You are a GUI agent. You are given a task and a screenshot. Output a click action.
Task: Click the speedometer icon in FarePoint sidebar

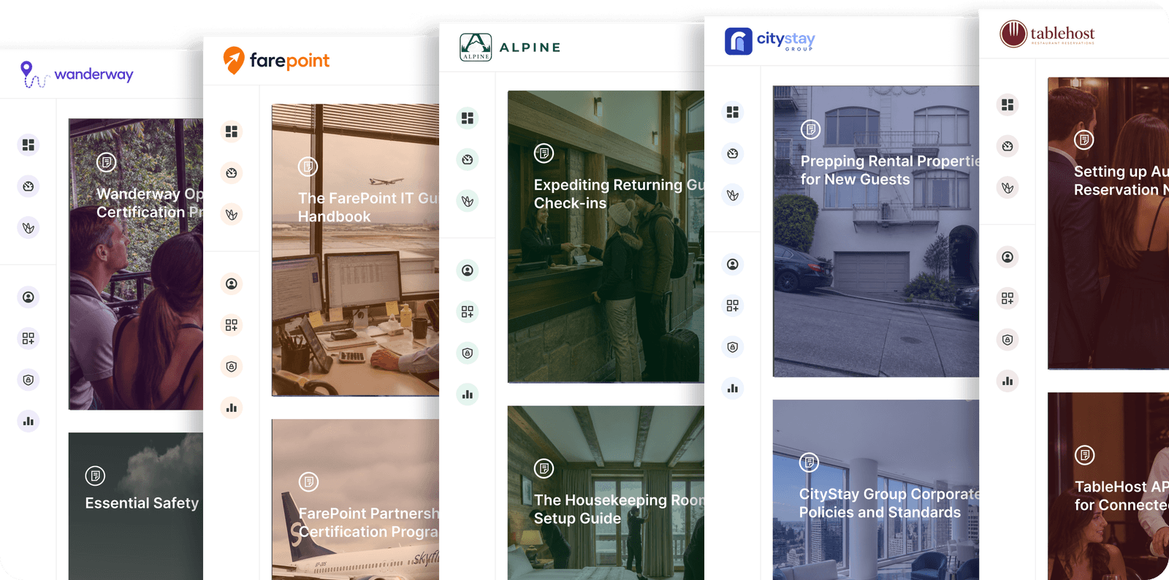232,173
